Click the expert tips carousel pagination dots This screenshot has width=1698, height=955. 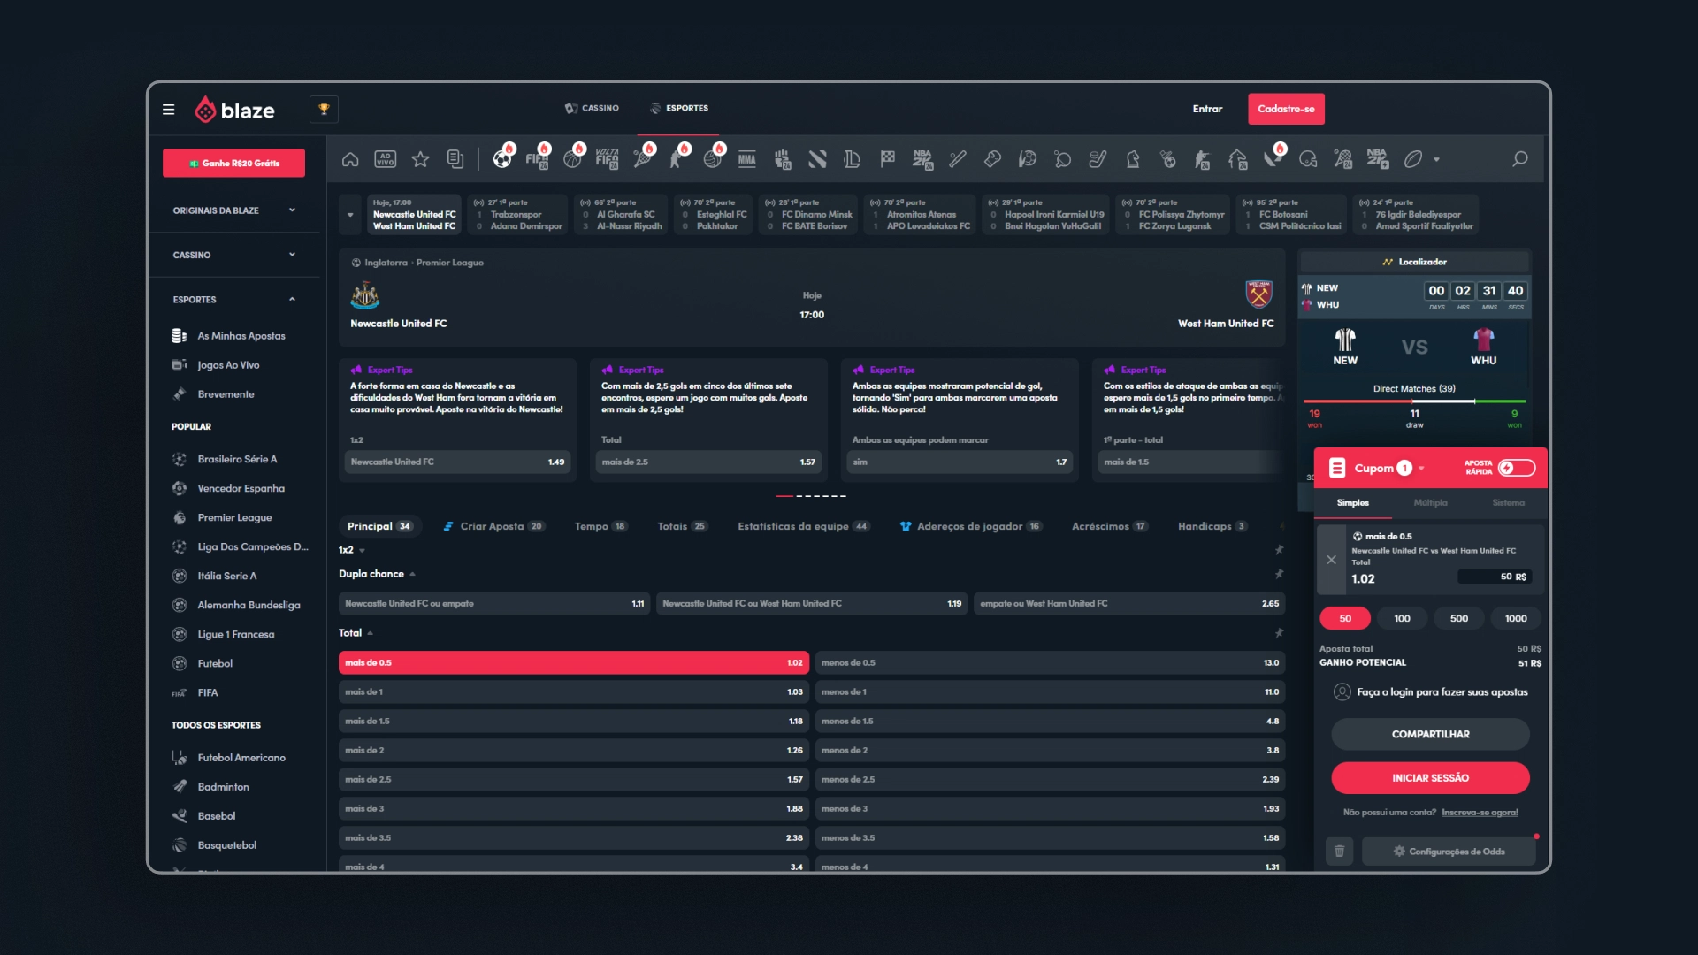tap(811, 496)
